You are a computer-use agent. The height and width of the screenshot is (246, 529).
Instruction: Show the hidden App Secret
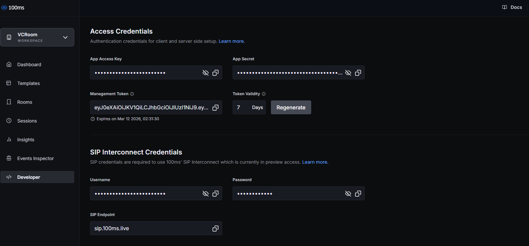pos(348,73)
